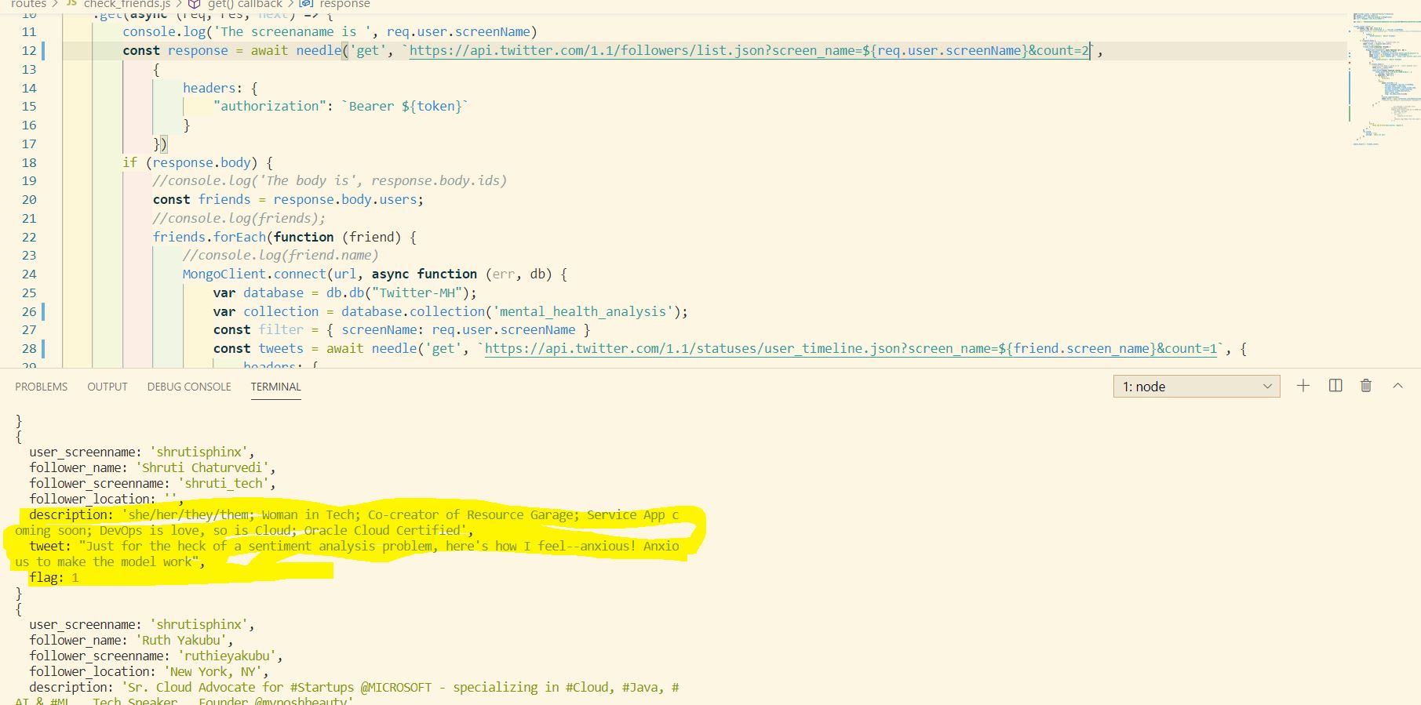Click terminal text 'ruthieyakubu'
The width and height of the screenshot is (1421, 705).
(227, 656)
